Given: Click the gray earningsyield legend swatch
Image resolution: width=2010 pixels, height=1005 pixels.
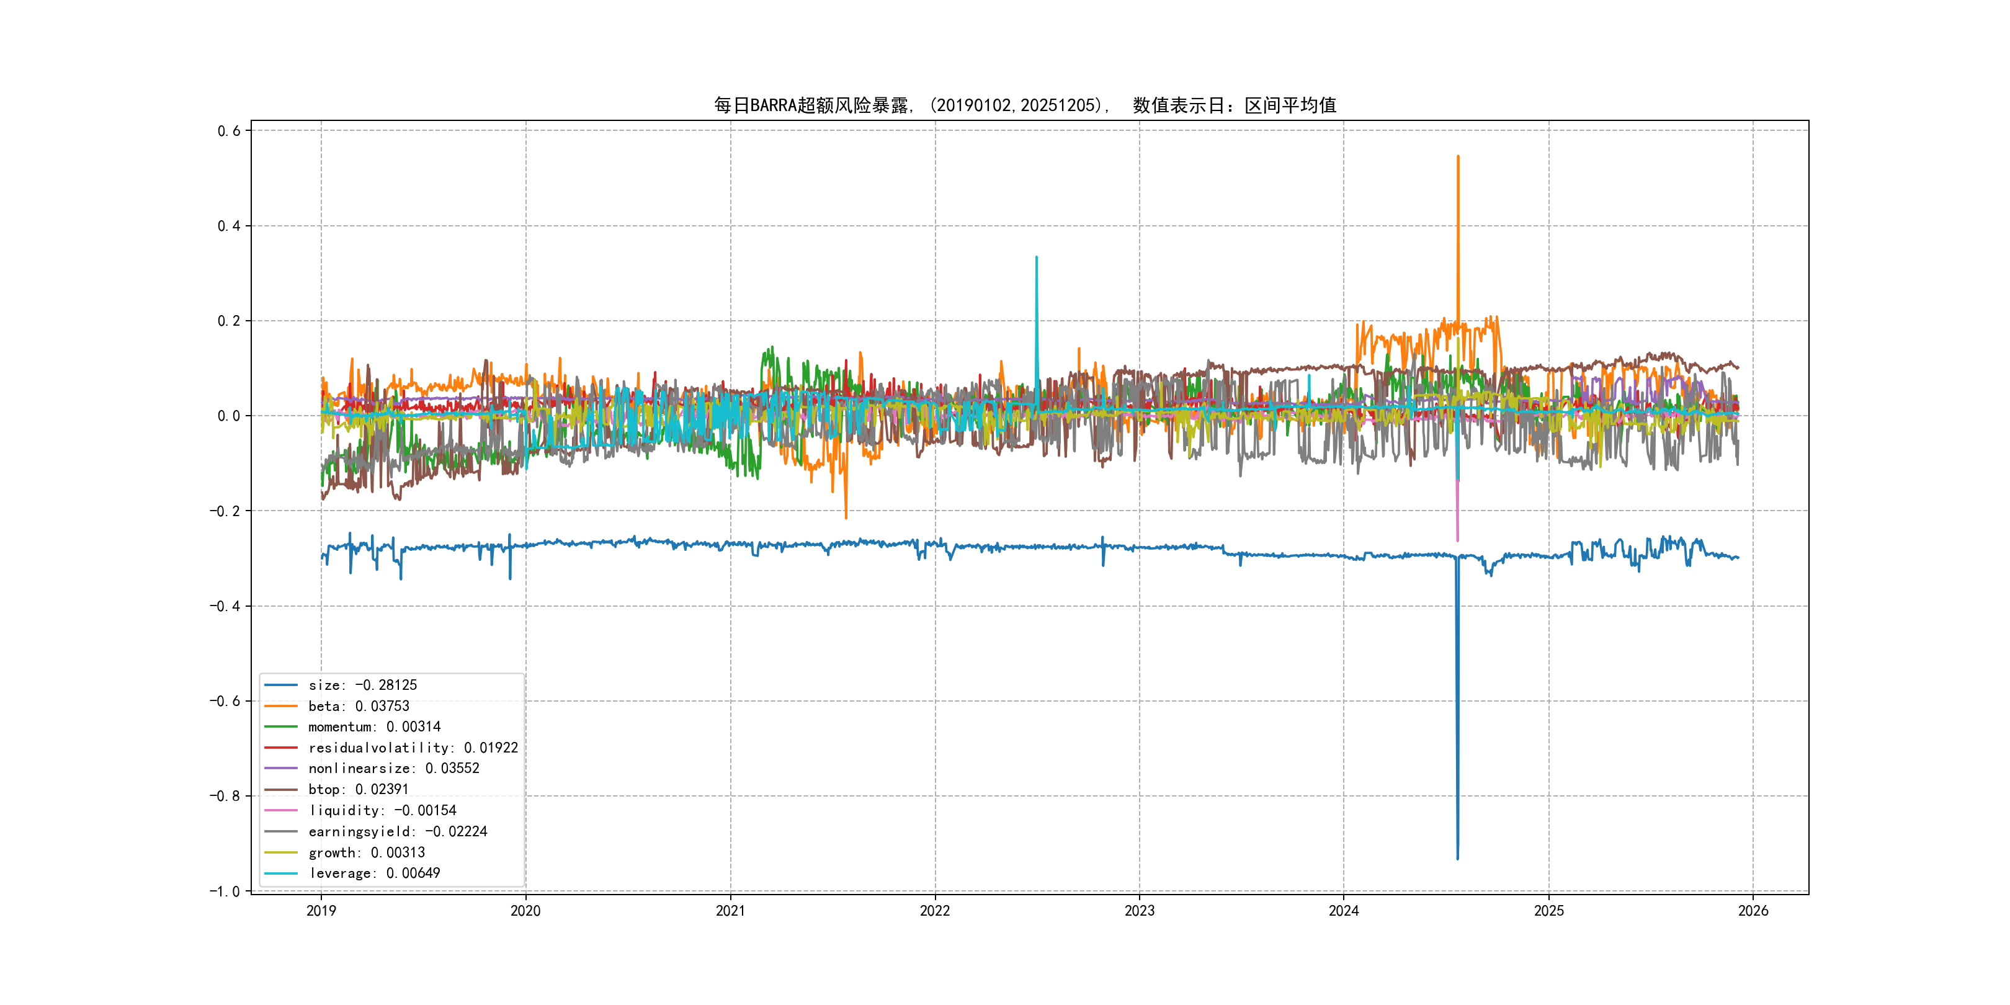Looking at the screenshot, I should (281, 832).
